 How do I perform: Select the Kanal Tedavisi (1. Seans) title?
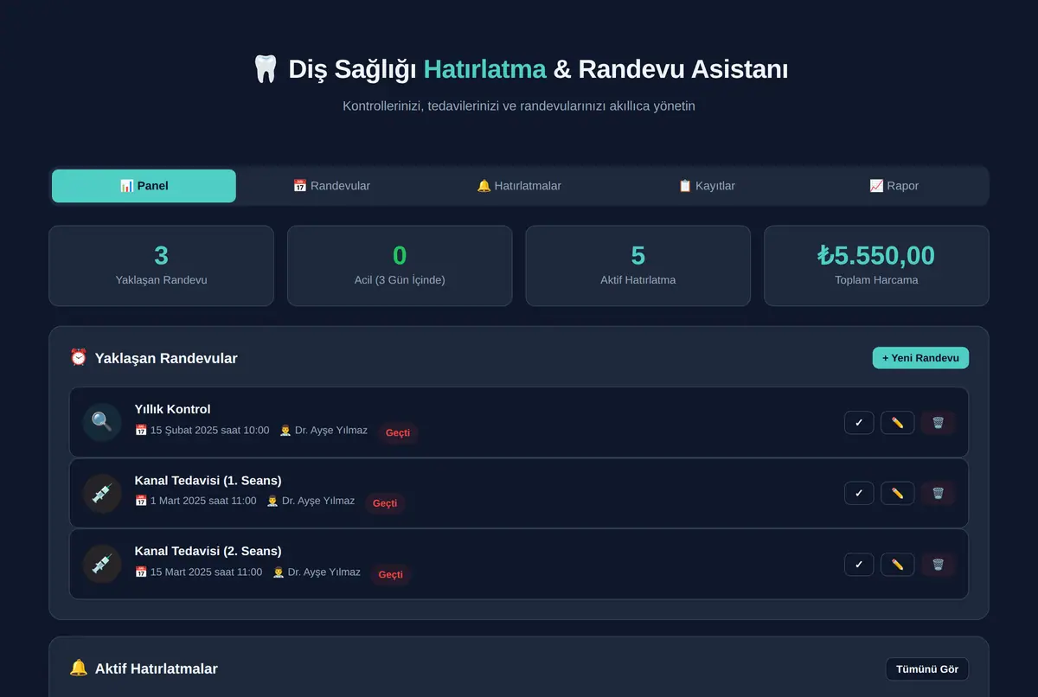(208, 480)
